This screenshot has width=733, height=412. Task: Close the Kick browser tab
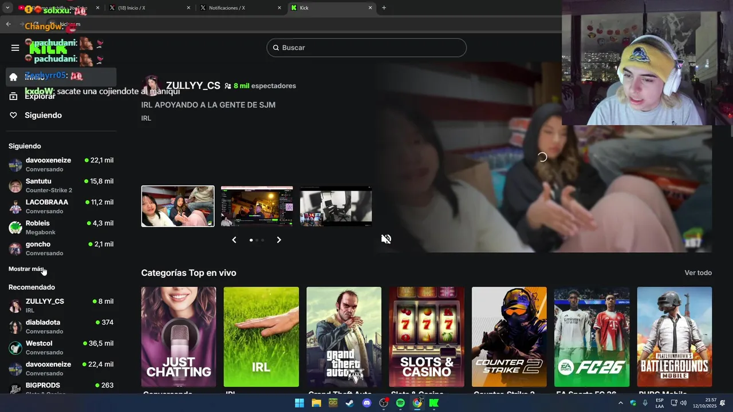click(371, 8)
